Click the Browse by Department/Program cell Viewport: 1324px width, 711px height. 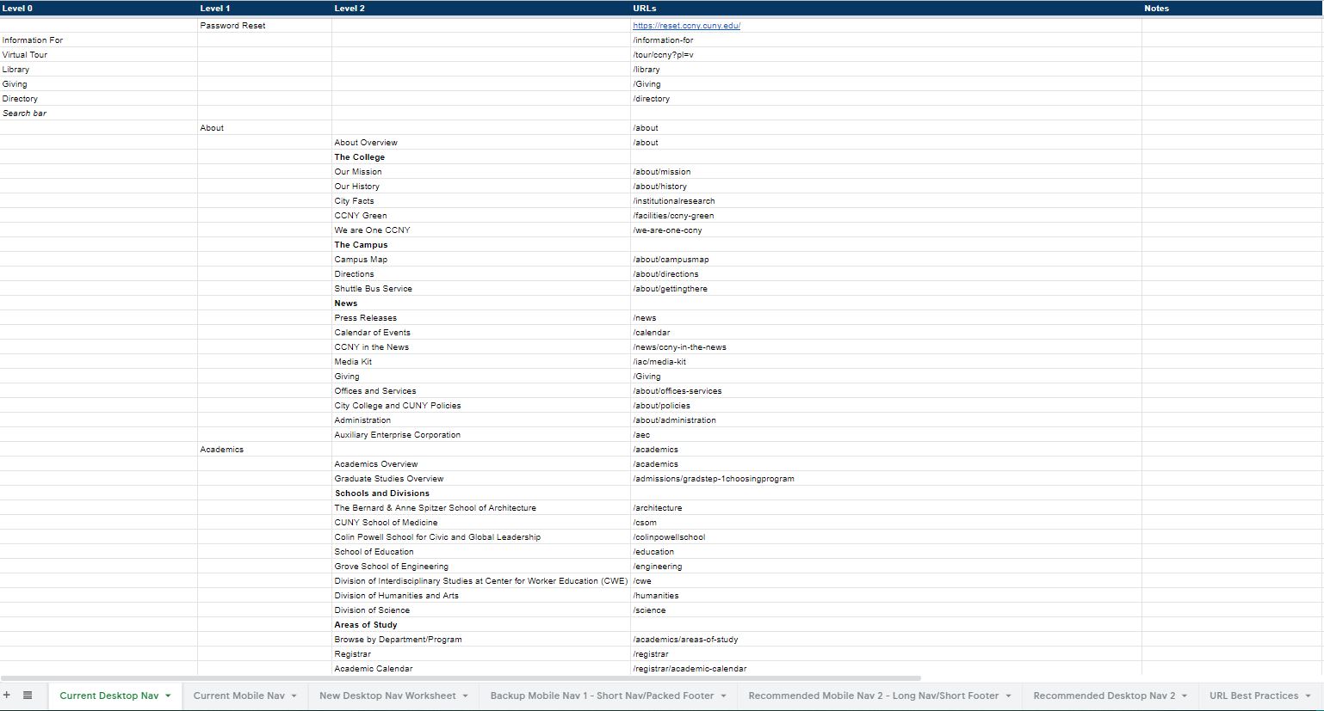481,640
